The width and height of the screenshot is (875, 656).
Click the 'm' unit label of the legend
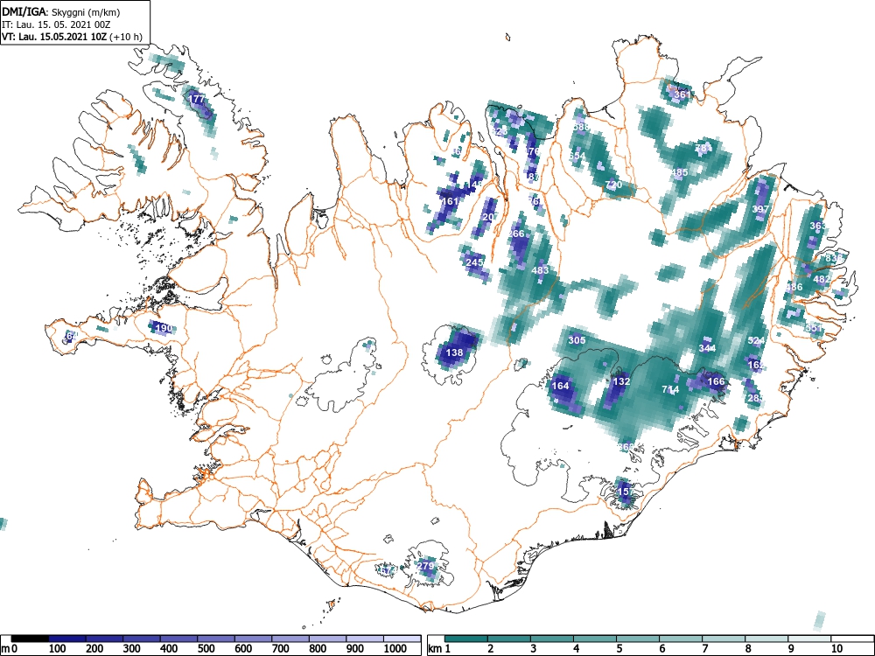(5, 649)
